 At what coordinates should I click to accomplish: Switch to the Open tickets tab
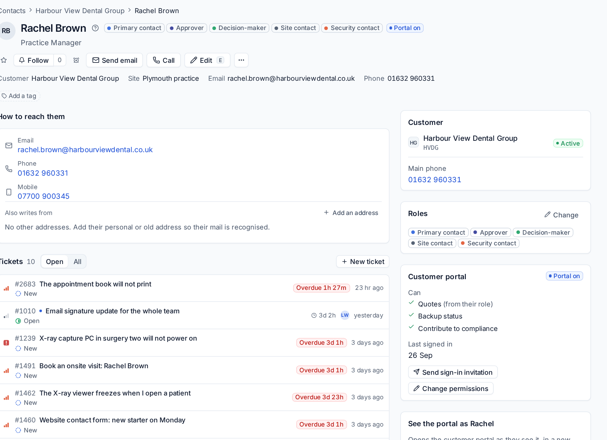(55, 262)
